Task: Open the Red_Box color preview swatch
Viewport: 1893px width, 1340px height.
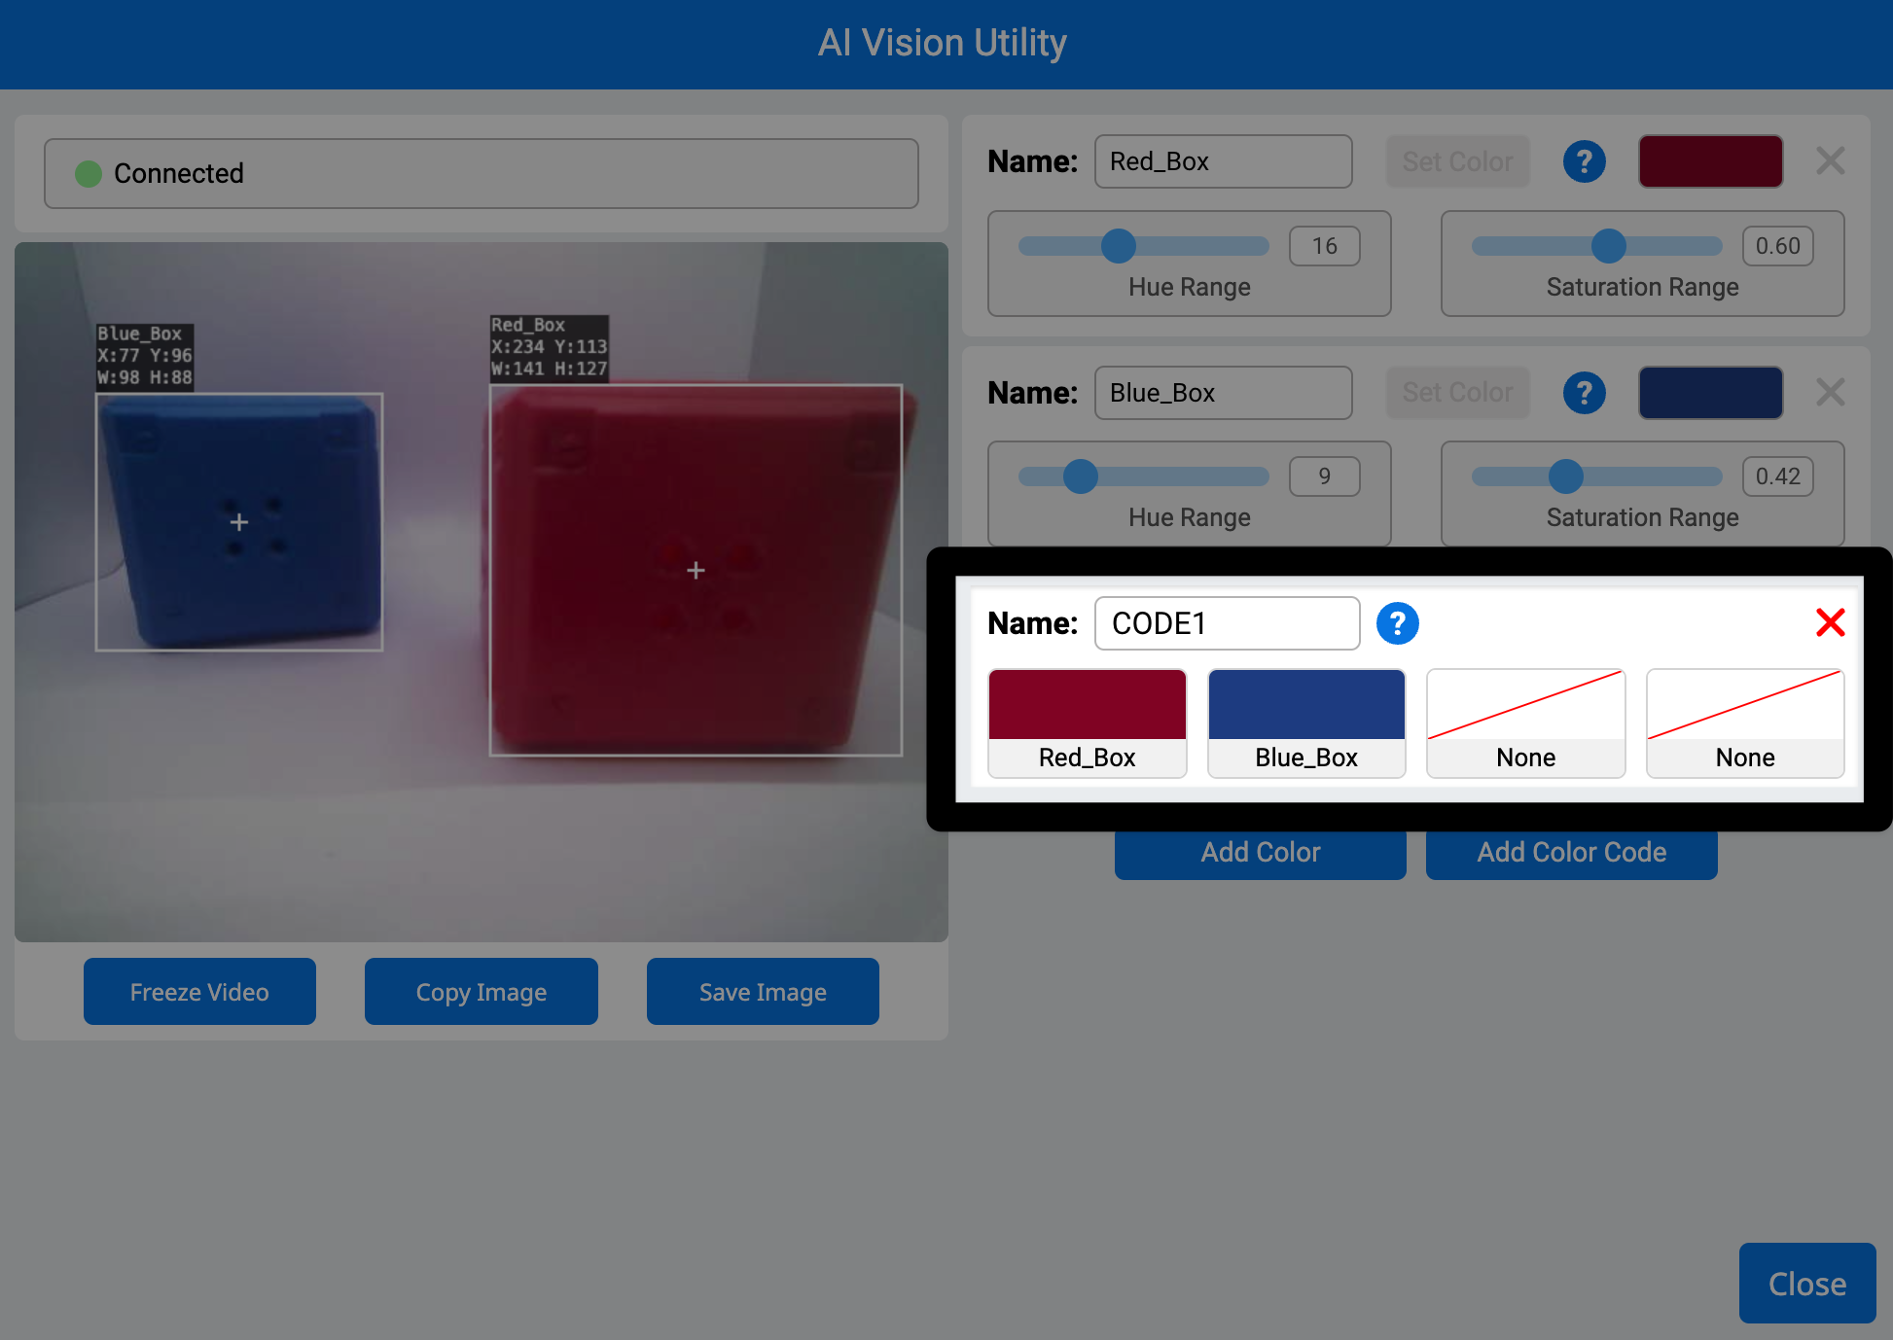Action: [1710, 161]
